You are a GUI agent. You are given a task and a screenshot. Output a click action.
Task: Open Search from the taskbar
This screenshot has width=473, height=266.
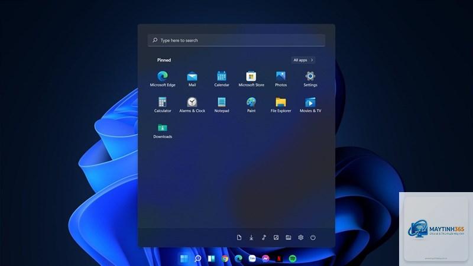(x=197, y=258)
